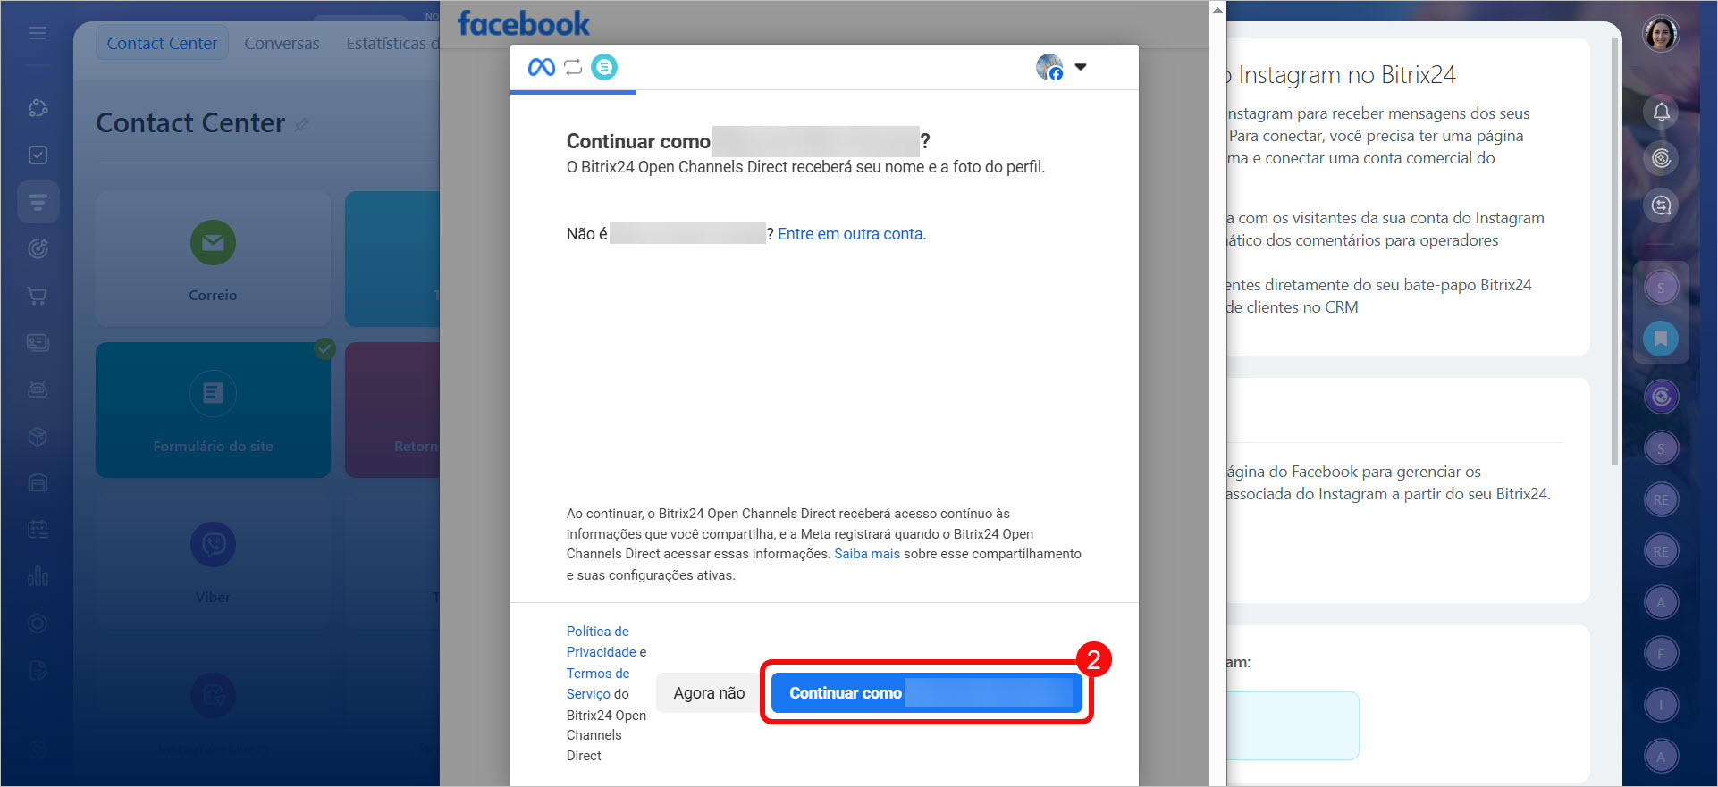The image size is (1718, 787).
Task: Click the Meta infinity logo icon
Action: coord(542,67)
